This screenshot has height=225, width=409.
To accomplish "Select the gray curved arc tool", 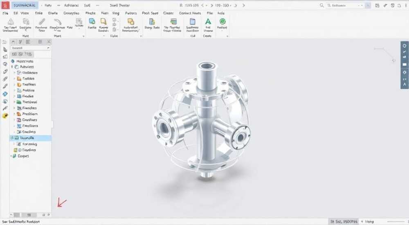I will click(x=58, y=21).
